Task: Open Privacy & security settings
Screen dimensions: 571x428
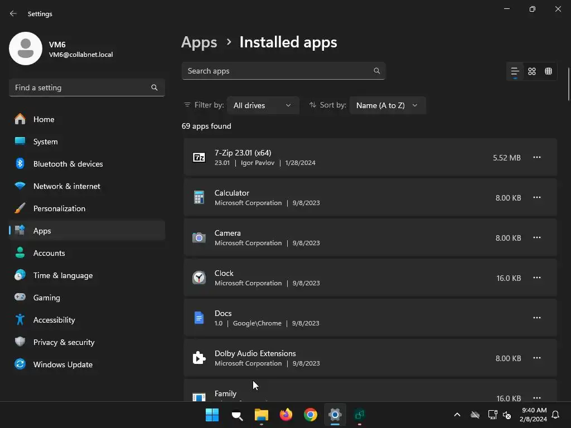Action: click(x=64, y=342)
